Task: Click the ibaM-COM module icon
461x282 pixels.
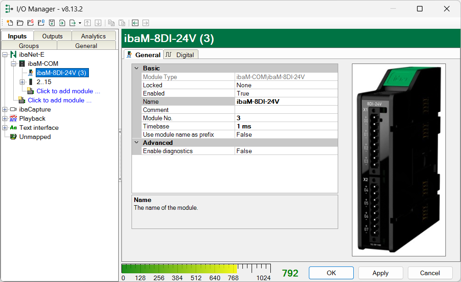Action: [22, 64]
